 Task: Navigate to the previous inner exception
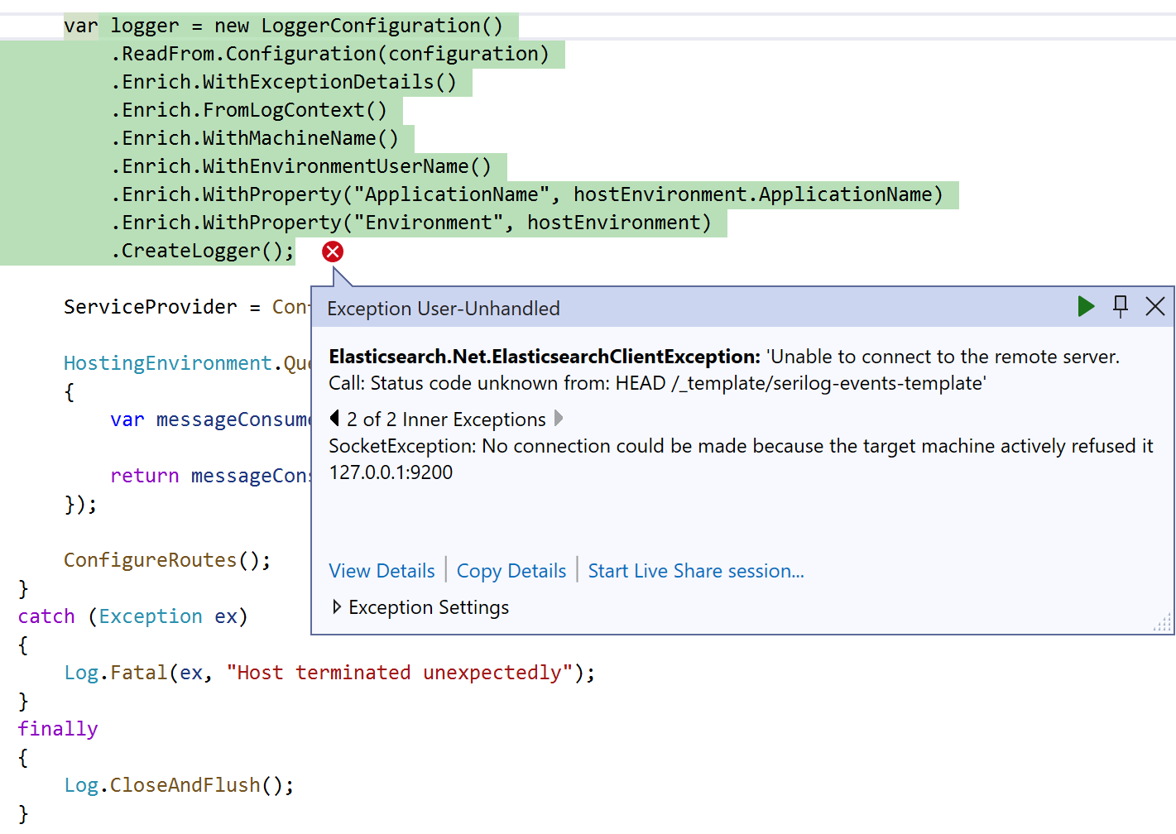pos(334,419)
